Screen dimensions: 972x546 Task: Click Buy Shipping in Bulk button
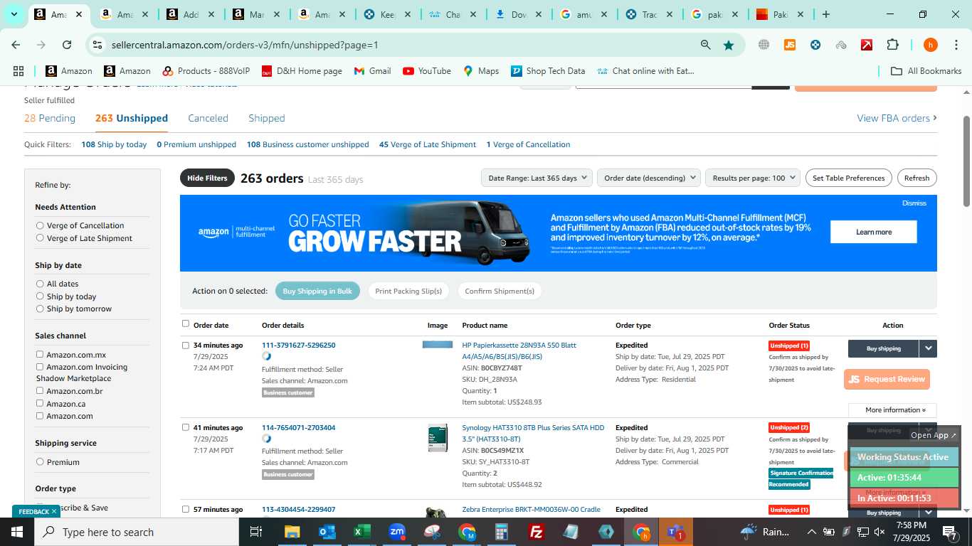coord(317,291)
